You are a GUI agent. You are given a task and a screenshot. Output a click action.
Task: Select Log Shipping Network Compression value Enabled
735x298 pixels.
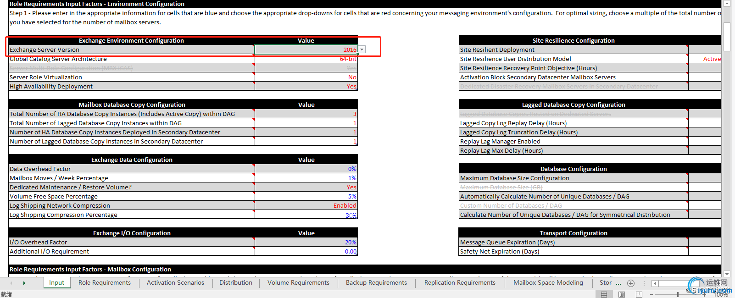point(306,205)
